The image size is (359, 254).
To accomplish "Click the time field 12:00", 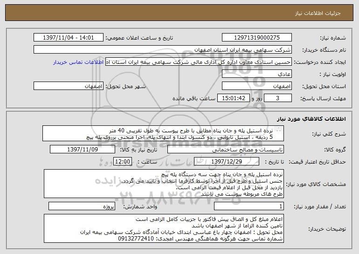I will [123, 162].
